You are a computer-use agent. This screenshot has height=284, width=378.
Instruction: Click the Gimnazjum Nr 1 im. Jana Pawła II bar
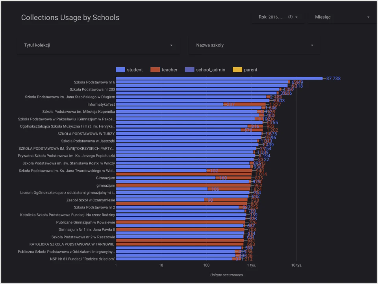(180, 230)
